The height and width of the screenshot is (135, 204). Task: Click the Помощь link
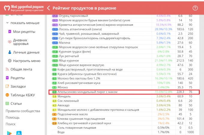point(13,117)
